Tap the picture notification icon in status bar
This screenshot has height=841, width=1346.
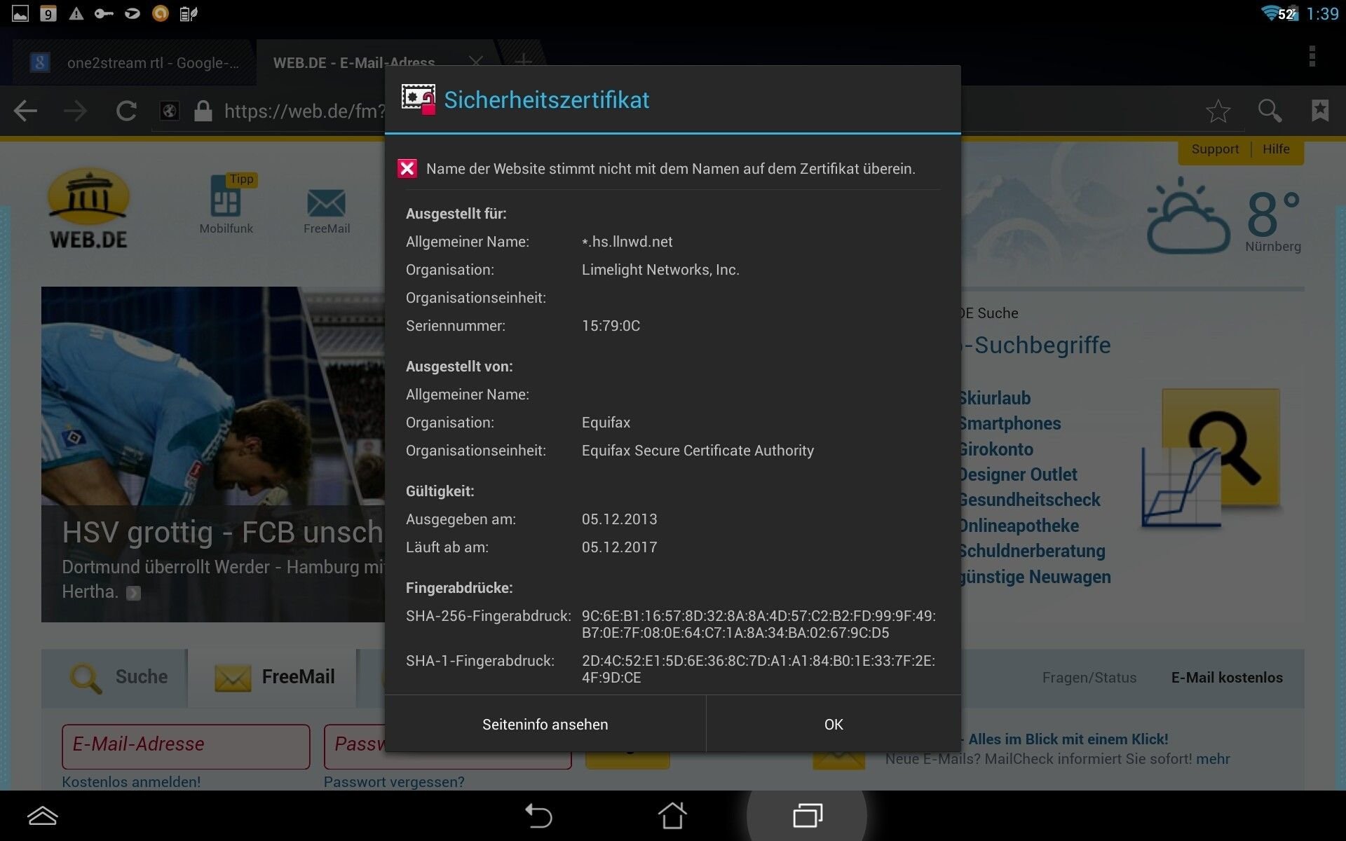point(20,13)
